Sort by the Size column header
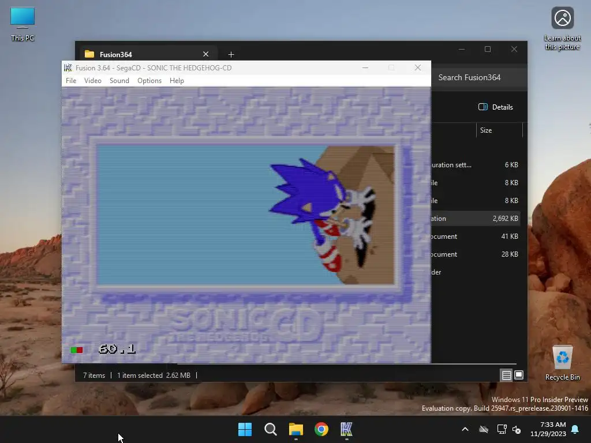 (499, 130)
